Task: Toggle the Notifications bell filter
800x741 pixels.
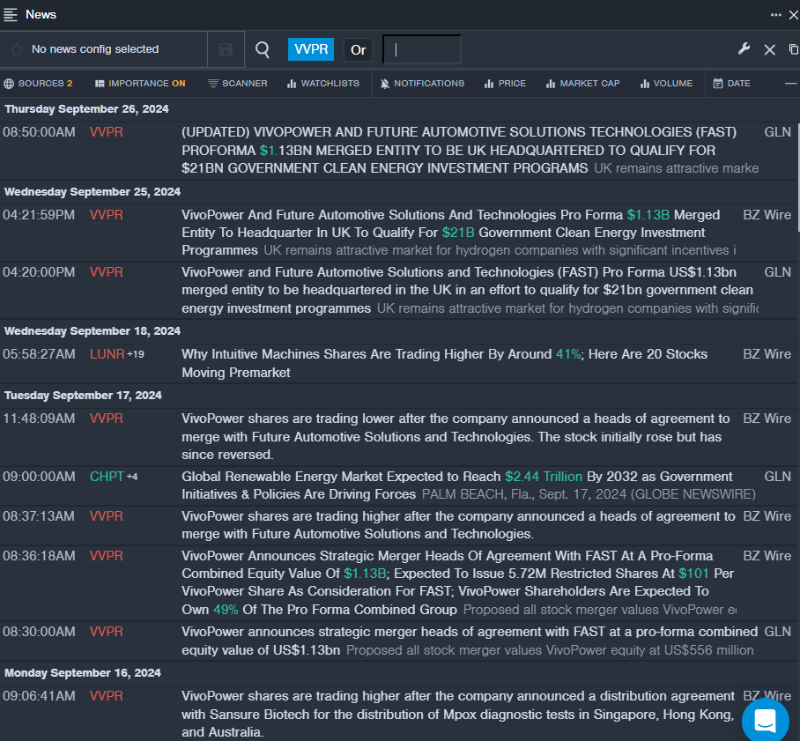Action: pos(422,84)
